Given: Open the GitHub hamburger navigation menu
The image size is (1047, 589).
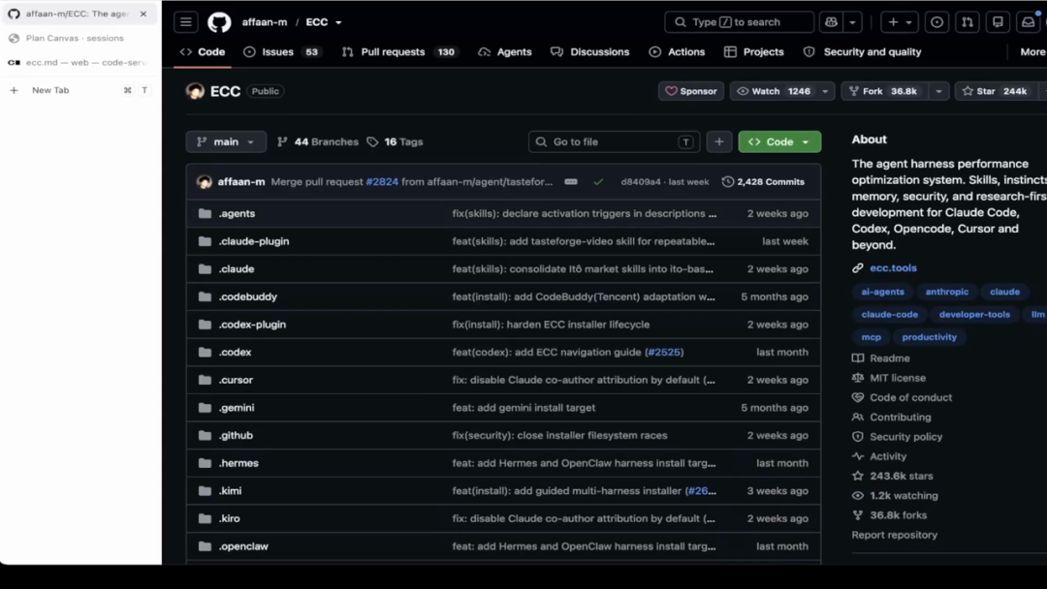Looking at the screenshot, I should 185,22.
